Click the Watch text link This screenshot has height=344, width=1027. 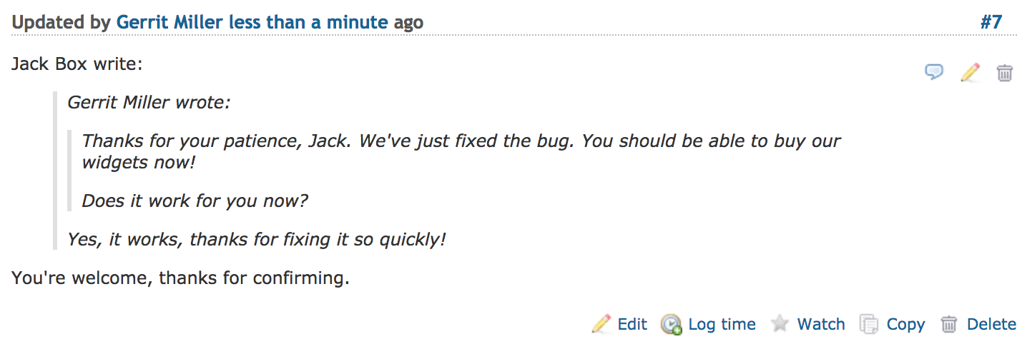click(x=821, y=324)
